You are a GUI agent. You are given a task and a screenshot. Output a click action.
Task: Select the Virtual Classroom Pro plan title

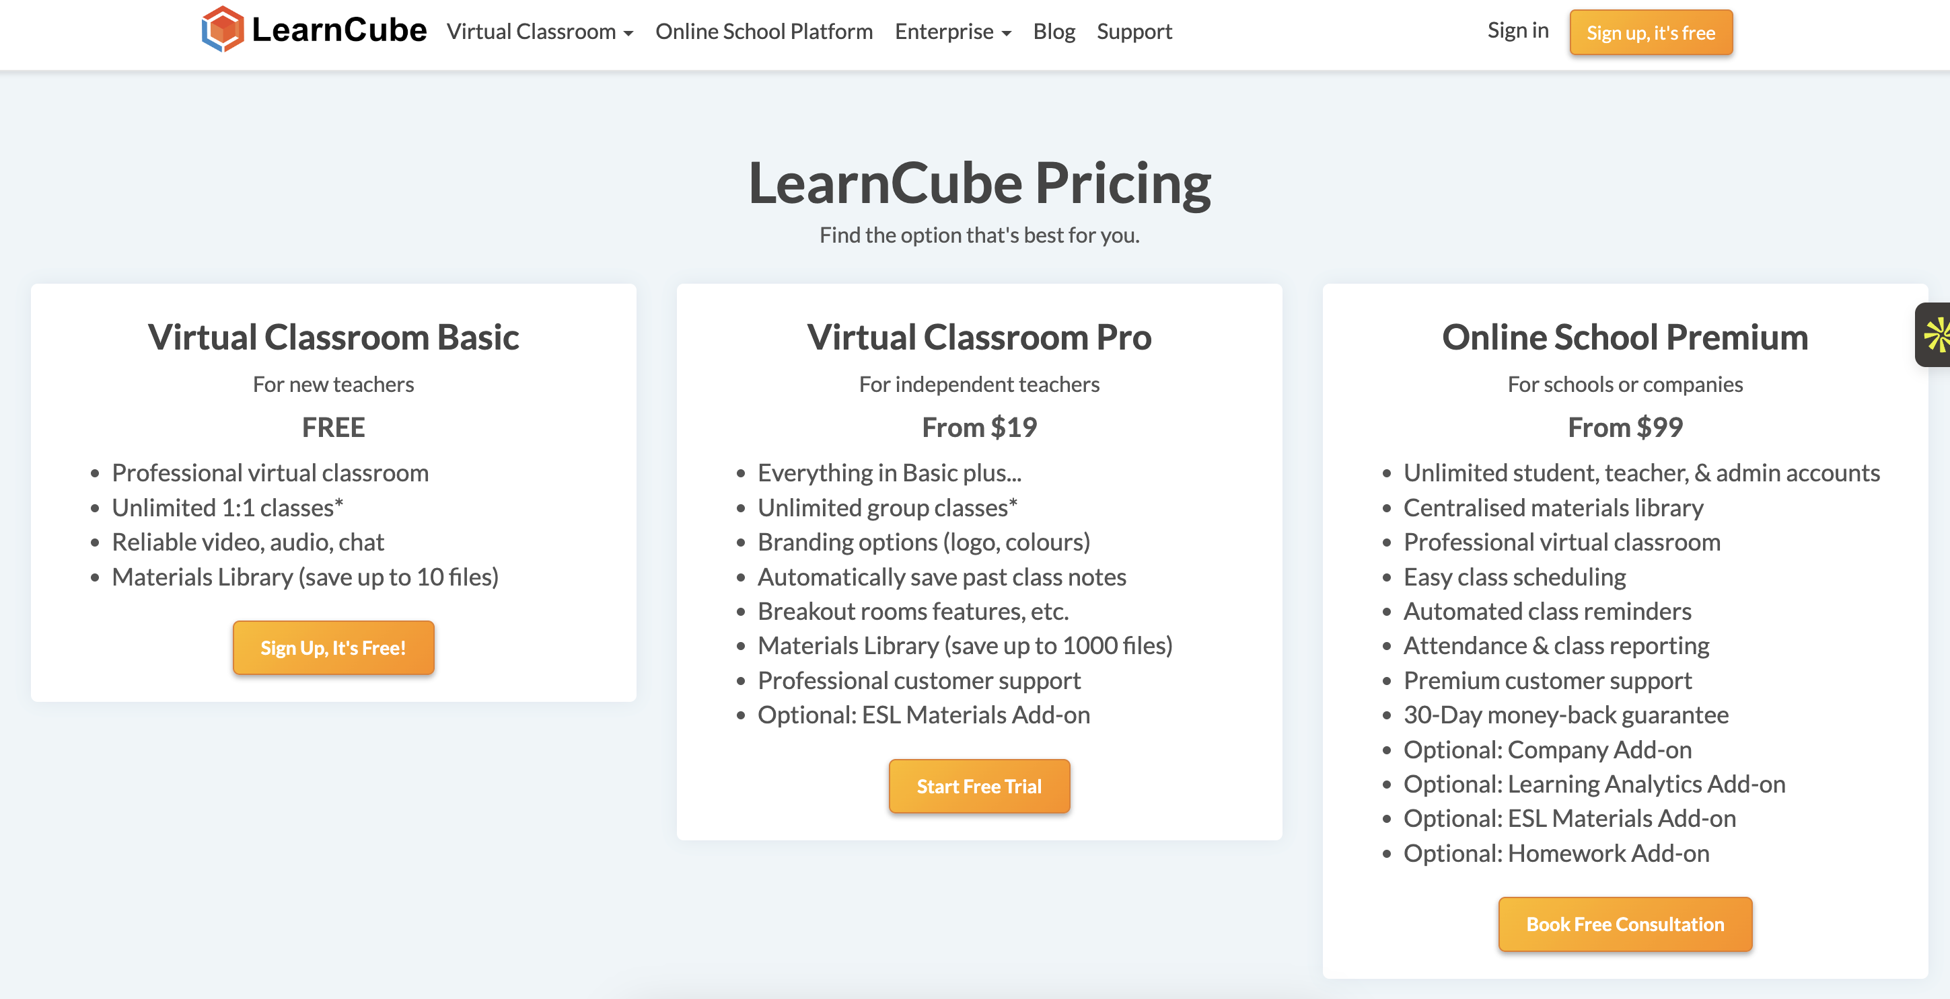[979, 337]
